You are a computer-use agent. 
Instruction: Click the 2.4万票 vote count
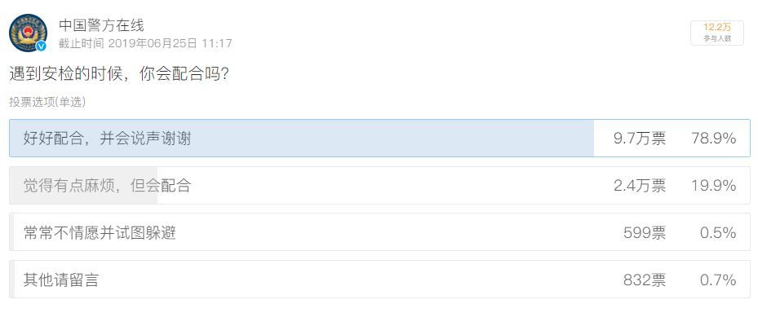[640, 185]
